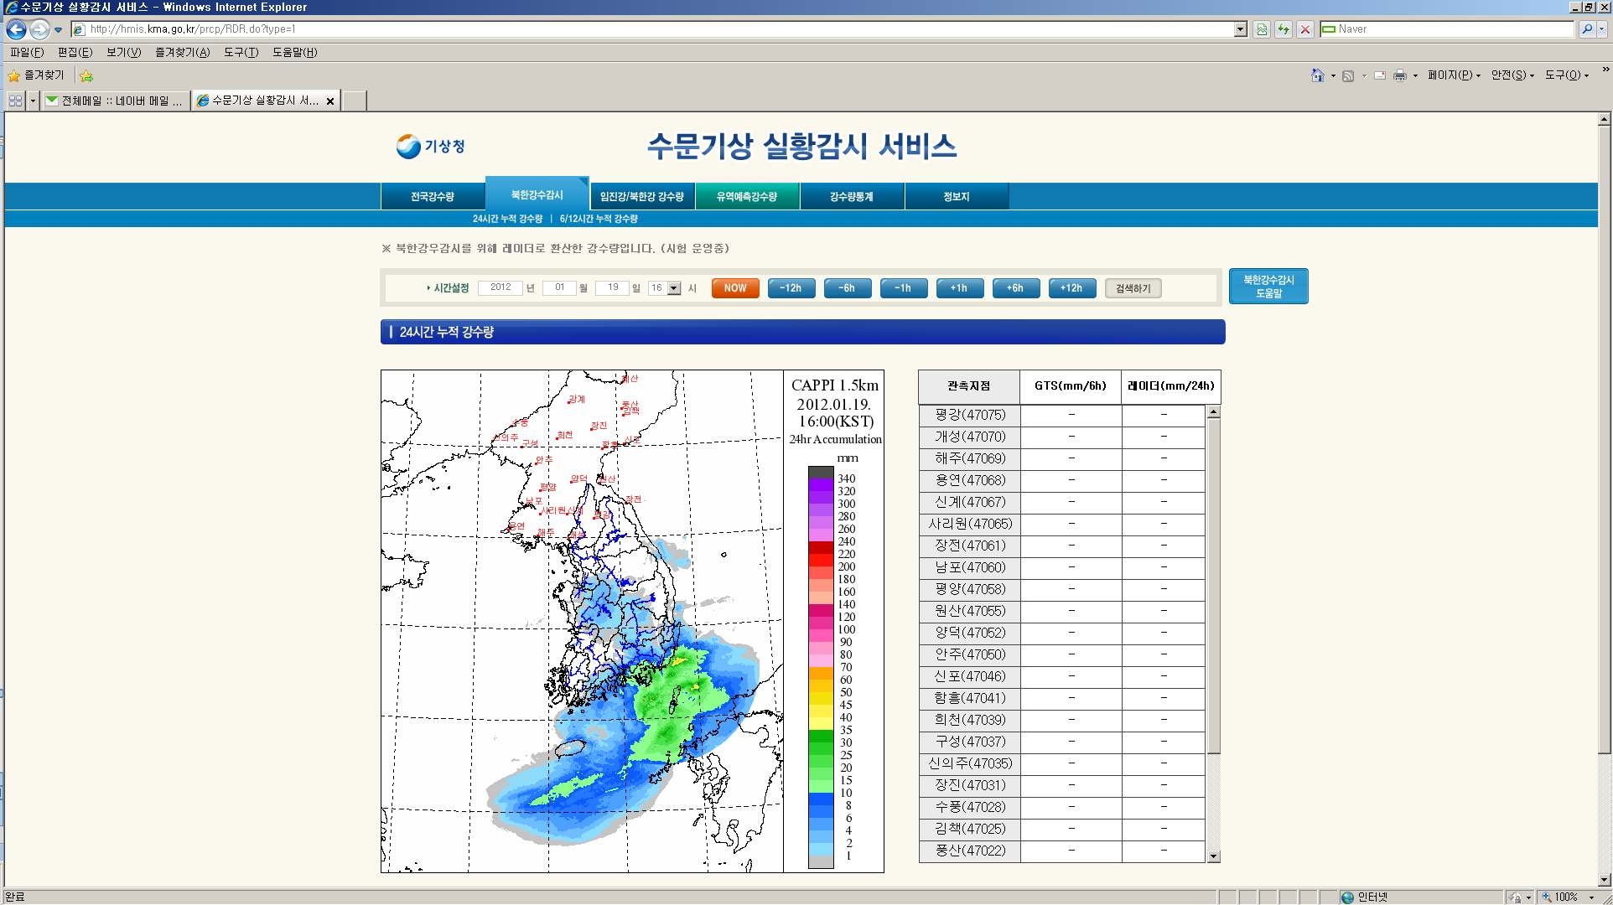Click the year input field 2012
1613x905 pixels.
500,287
